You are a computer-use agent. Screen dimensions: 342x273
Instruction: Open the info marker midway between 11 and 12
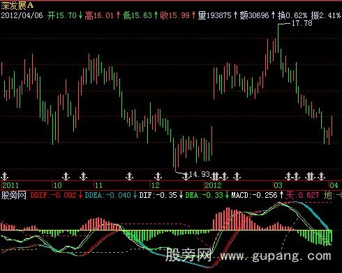(x=130, y=176)
